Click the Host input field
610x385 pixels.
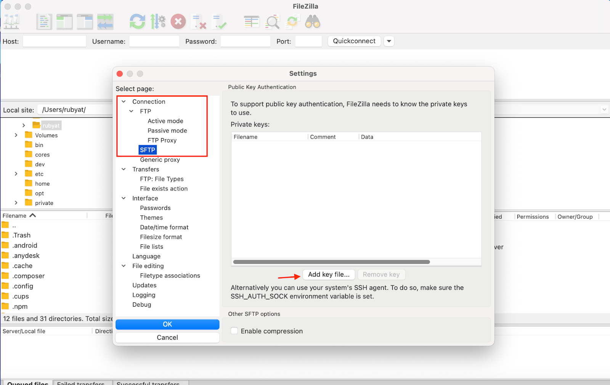[x=55, y=41]
